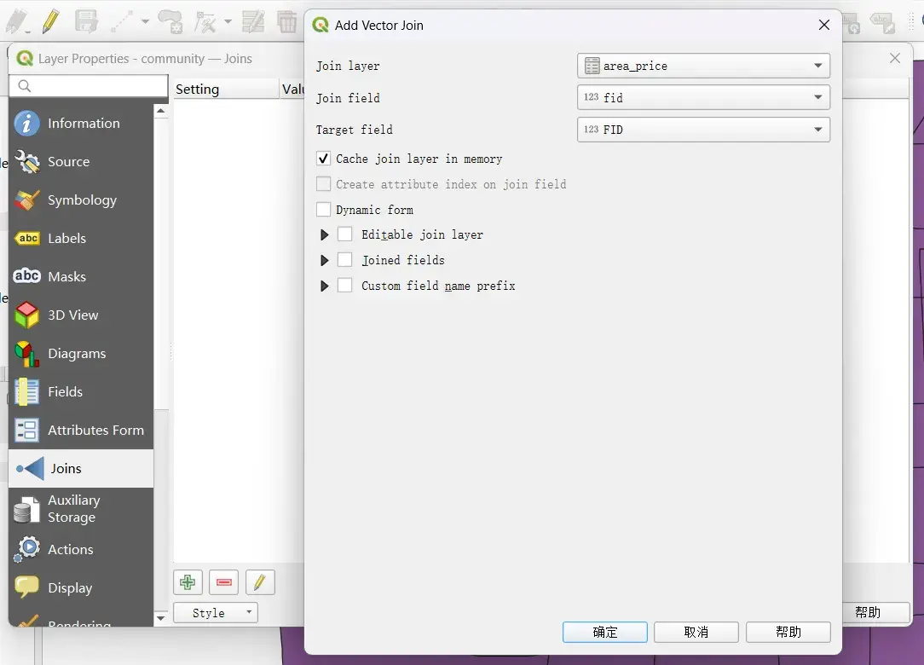This screenshot has width=924, height=665.
Task: Click Save Layer Edits in main toolbar
Action: (86, 21)
